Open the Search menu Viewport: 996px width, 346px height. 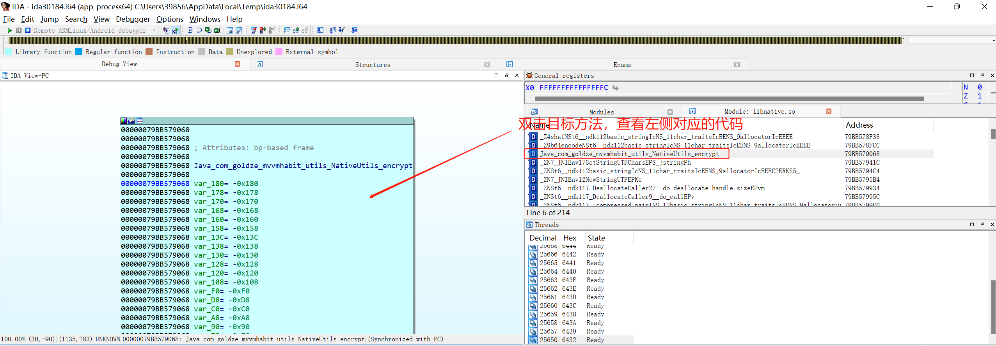point(76,19)
